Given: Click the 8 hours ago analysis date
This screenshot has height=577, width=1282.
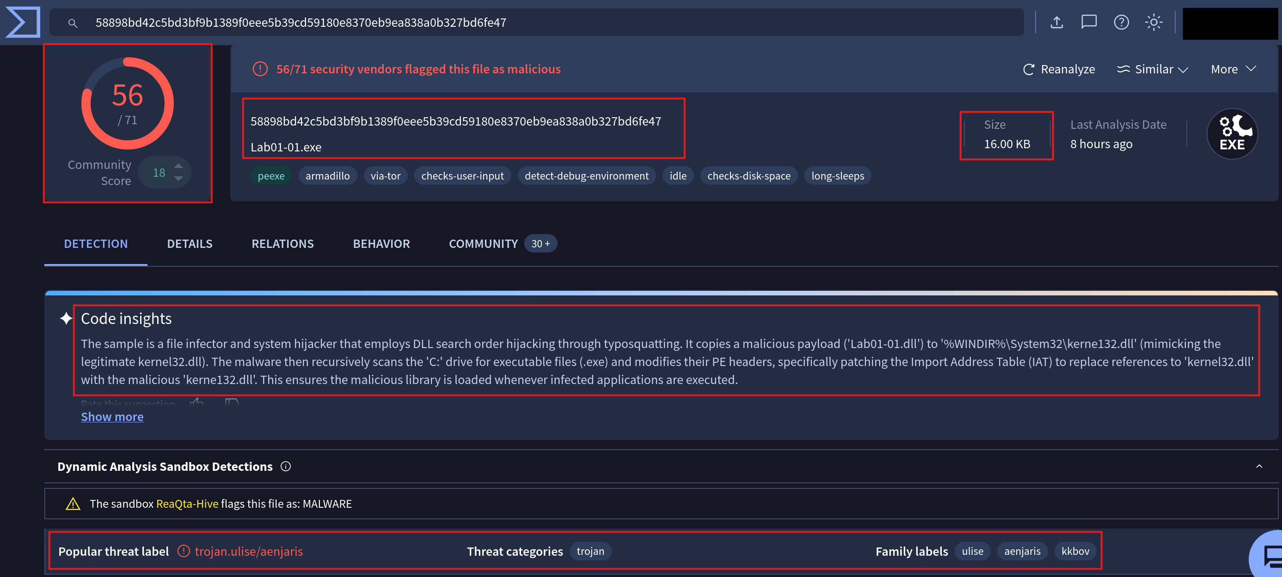Looking at the screenshot, I should [x=1101, y=144].
